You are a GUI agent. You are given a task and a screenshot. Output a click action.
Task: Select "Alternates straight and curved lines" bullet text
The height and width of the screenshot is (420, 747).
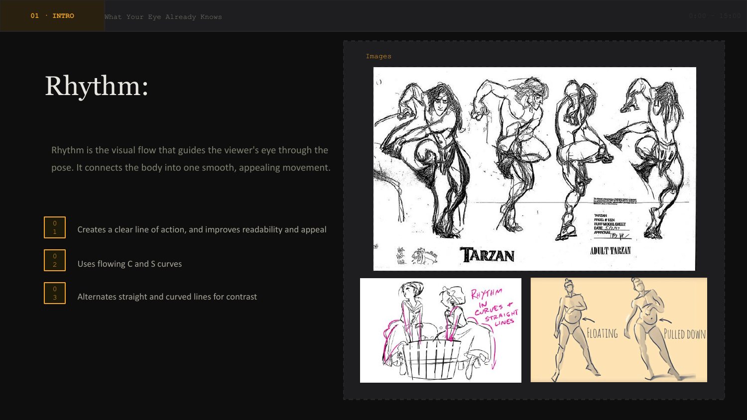(x=167, y=297)
